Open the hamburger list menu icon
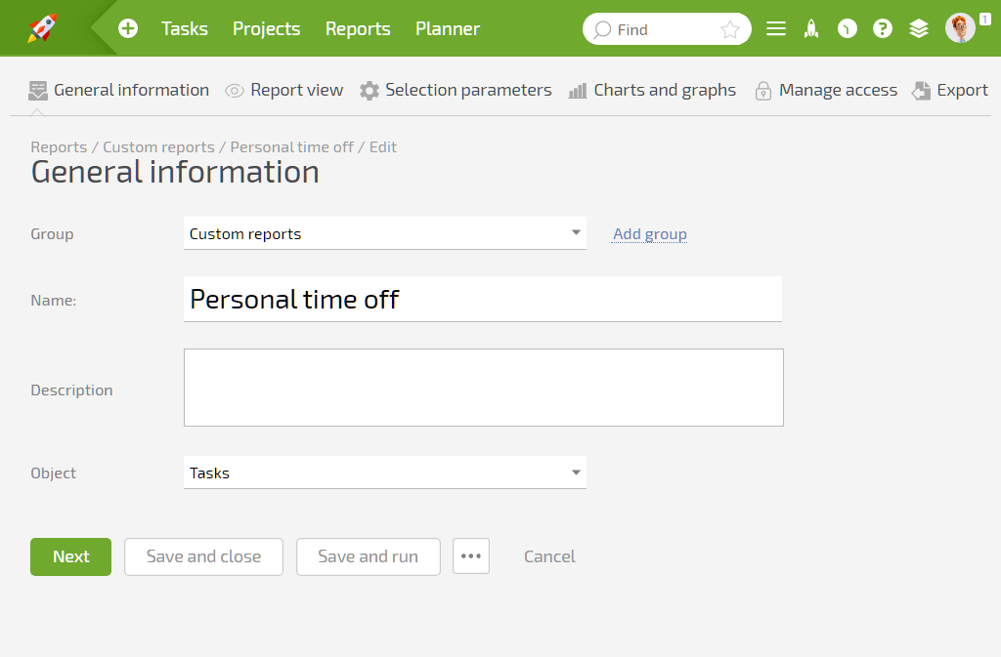Screen dimensions: 1001x657 tap(775, 28)
